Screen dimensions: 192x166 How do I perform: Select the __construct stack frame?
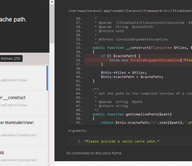(24, 103)
